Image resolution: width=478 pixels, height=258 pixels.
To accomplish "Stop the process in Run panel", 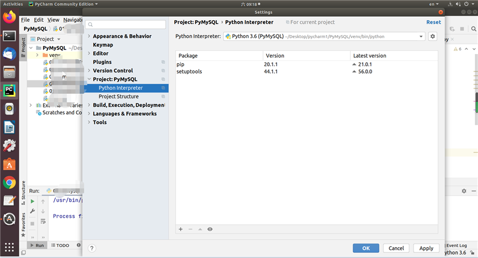I will 32,224.
